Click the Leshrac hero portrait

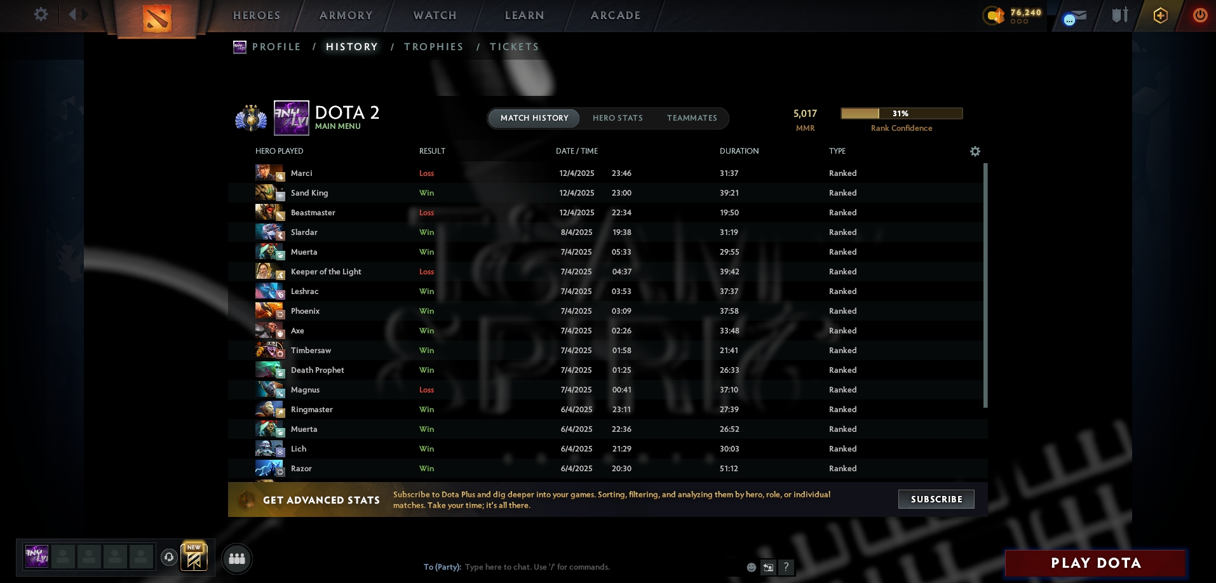click(x=269, y=291)
